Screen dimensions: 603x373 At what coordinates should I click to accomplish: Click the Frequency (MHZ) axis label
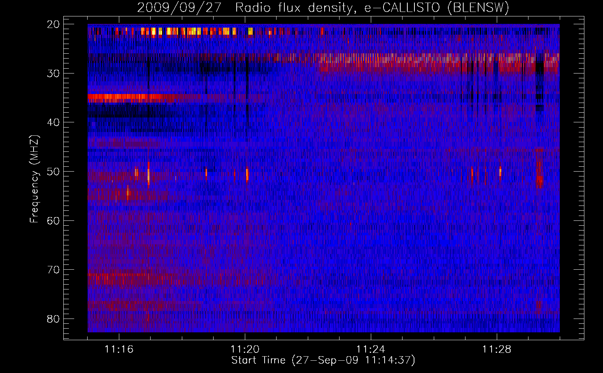(34, 179)
